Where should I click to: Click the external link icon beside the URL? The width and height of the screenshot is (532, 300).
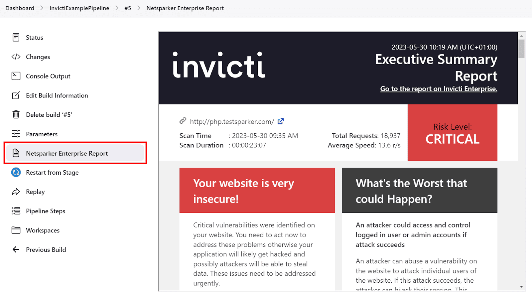(280, 121)
